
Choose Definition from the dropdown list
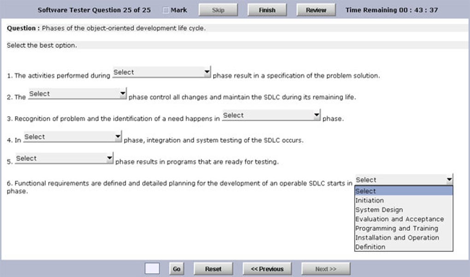tap(404, 247)
